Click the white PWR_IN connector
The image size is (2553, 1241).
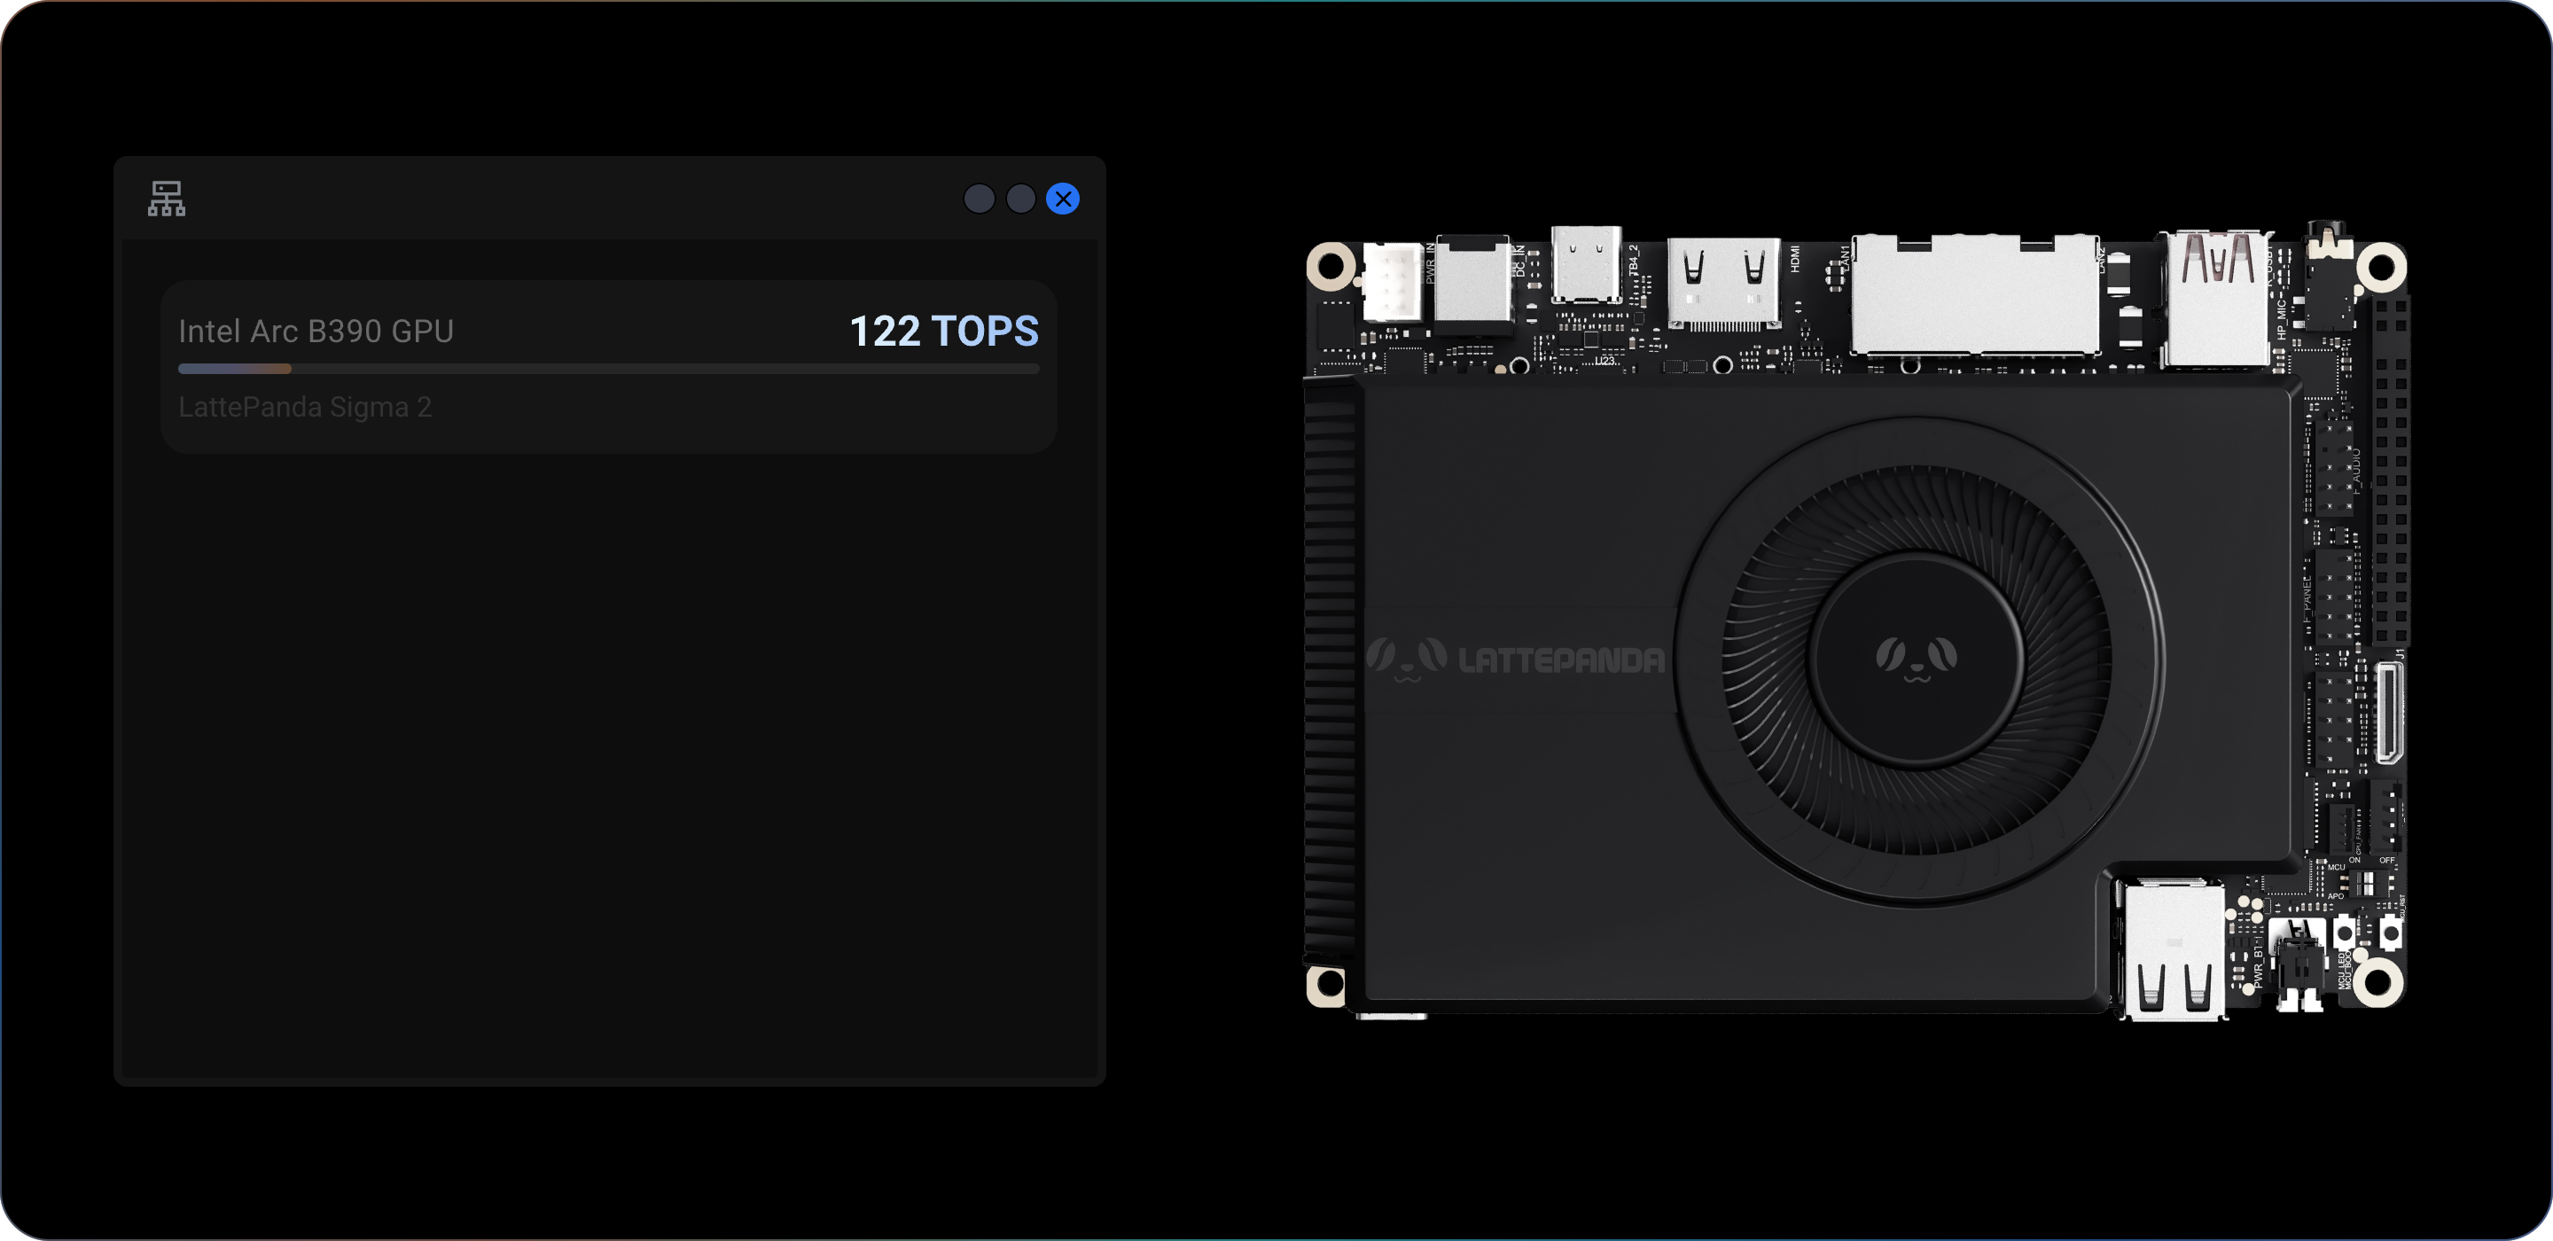(1393, 282)
